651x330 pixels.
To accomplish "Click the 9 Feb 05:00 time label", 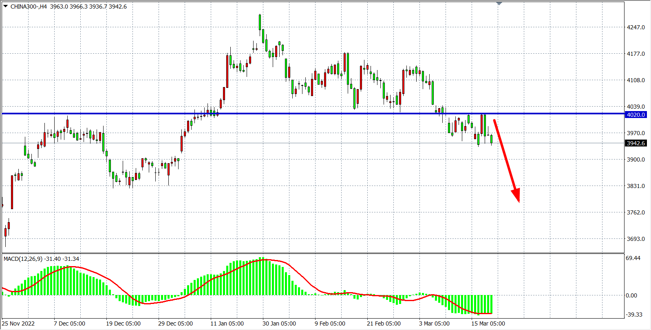I will tap(330, 323).
